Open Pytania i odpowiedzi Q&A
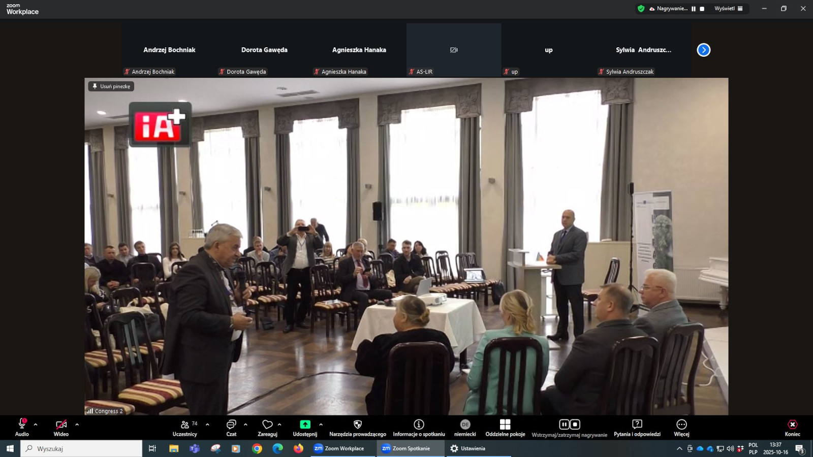813x457 pixels. pos(637,428)
